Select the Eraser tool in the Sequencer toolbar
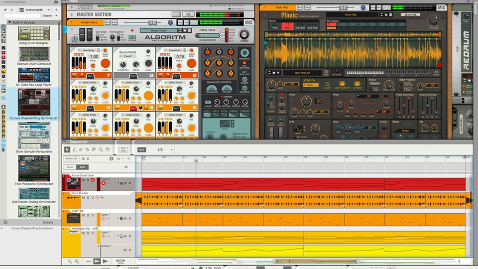478x269 pixels. pyautogui.click(x=81, y=150)
